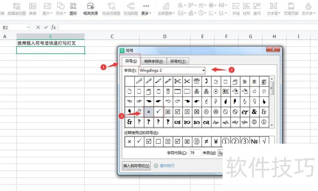Select the paintbrush symbol in the grid
The height and width of the screenshot is (191, 318).
158,81
